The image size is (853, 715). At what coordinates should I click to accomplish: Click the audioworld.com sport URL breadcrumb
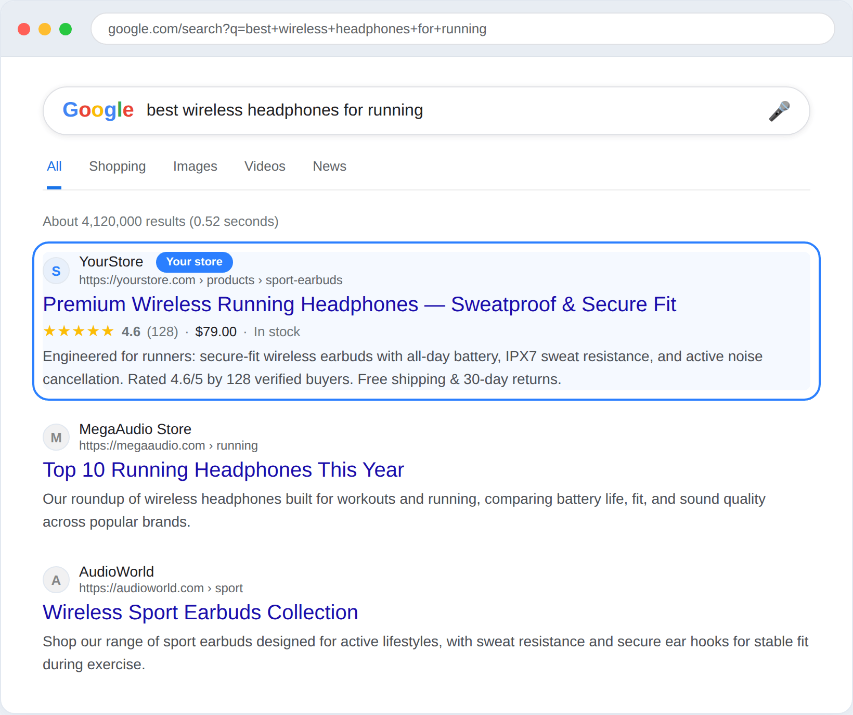(x=161, y=588)
